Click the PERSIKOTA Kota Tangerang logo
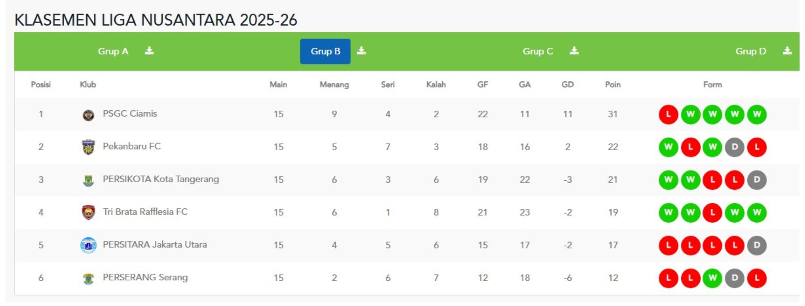Viewport: 805px width, 306px height. [x=88, y=180]
